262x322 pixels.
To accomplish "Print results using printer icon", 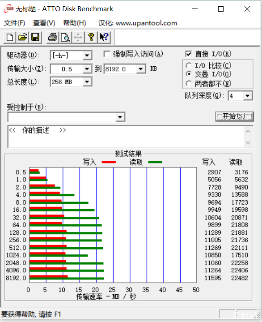I will [x=52, y=37].
